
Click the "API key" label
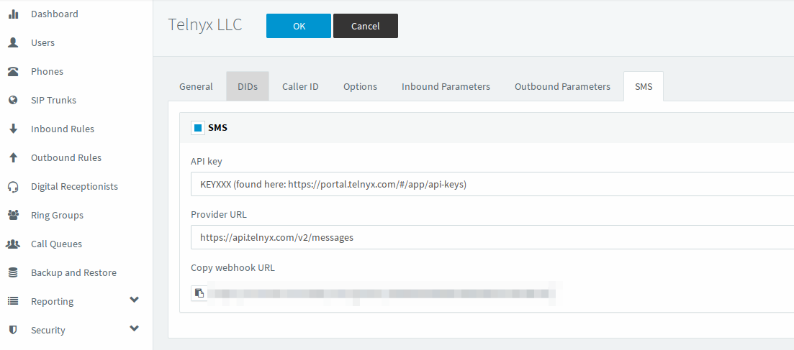[207, 162]
